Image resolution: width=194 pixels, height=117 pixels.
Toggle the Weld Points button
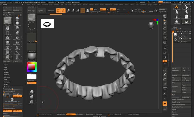coord(17,111)
